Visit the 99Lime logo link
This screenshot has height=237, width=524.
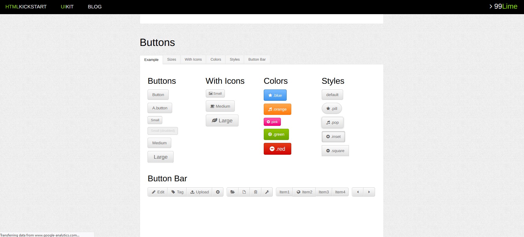click(503, 6)
